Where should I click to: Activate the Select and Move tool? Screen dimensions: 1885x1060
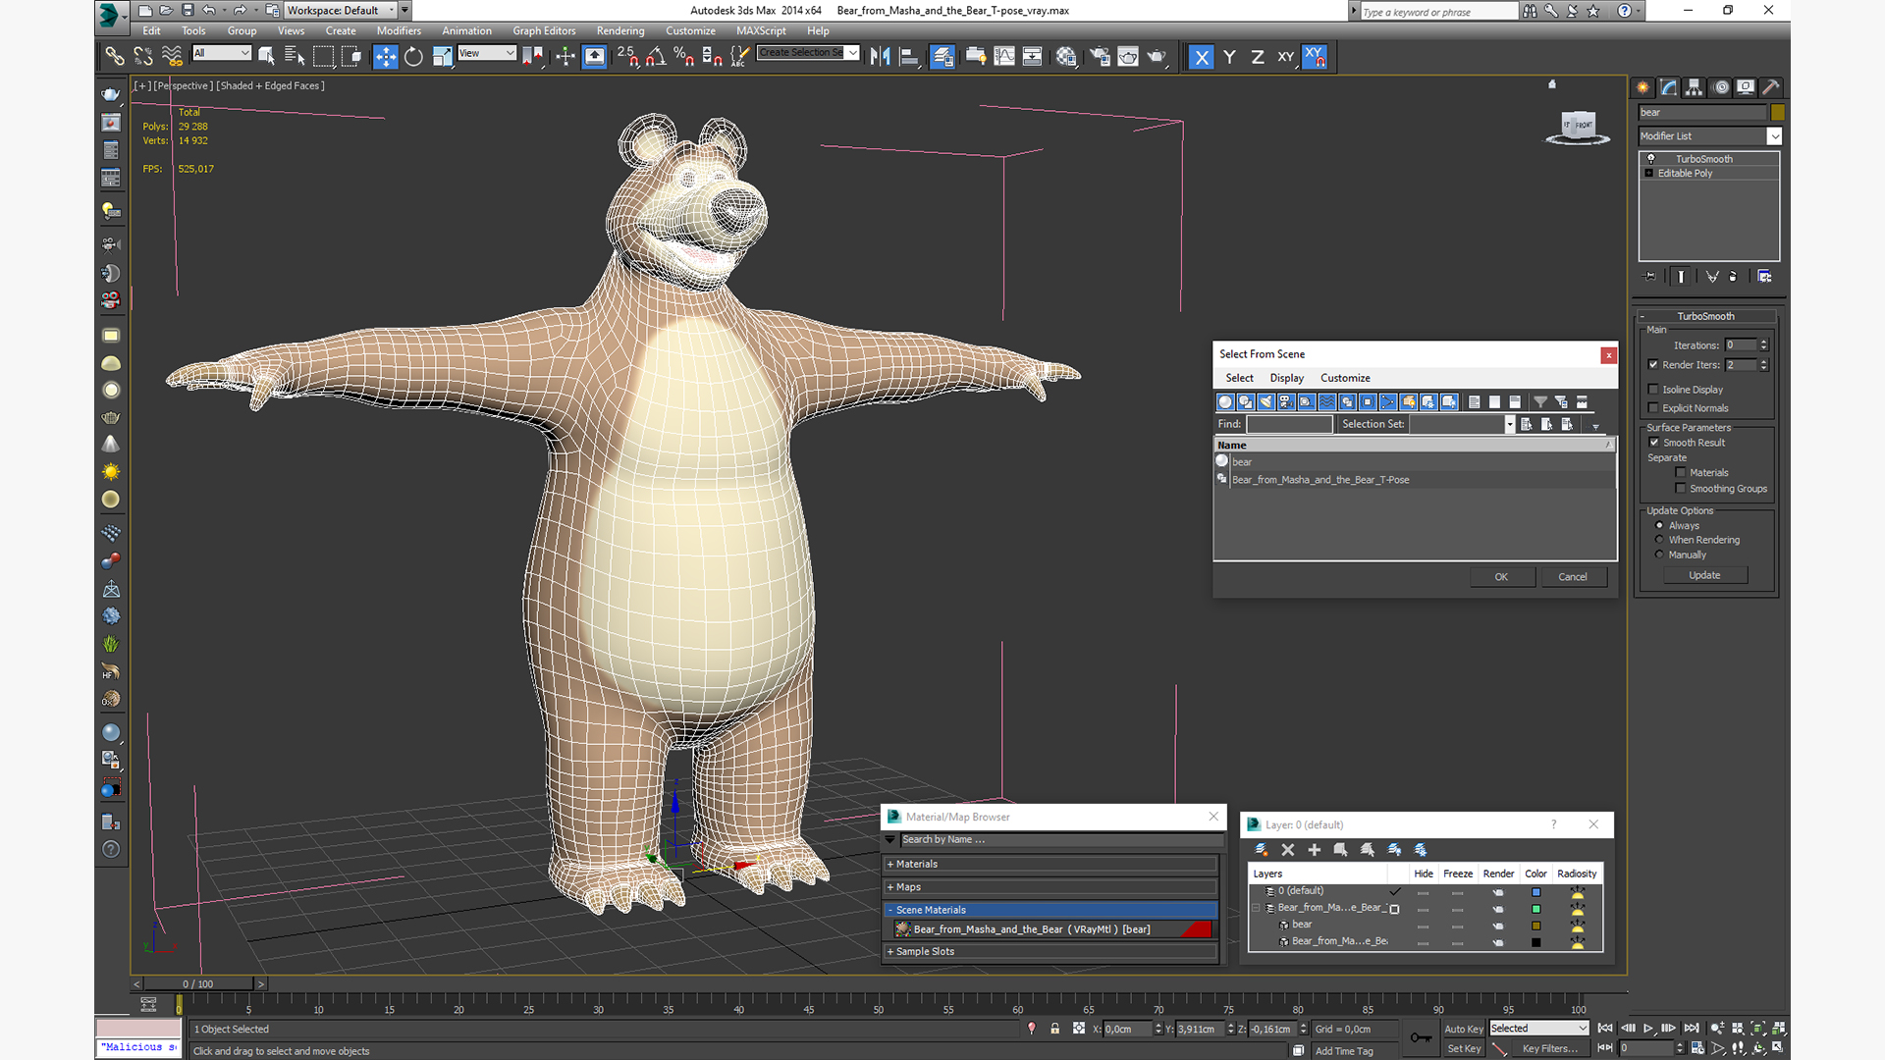coord(385,57)
